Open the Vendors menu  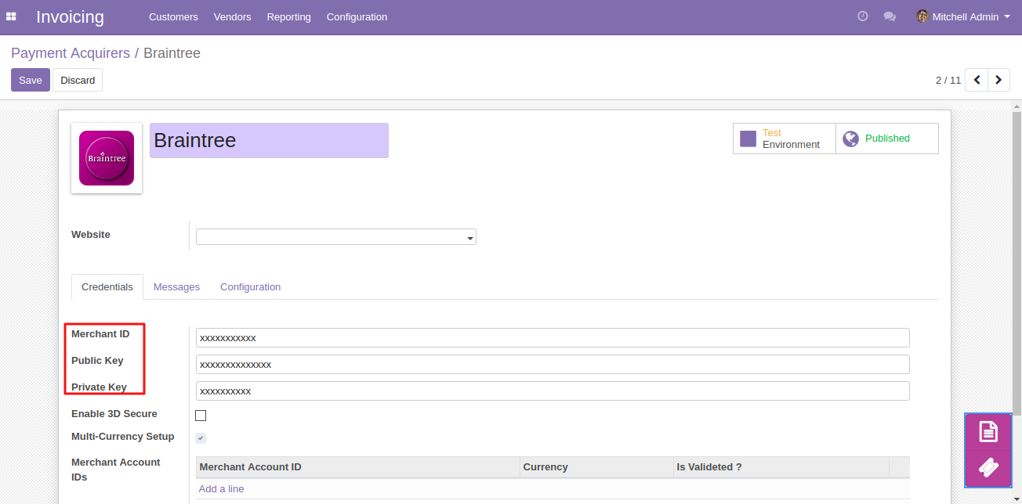pos(232,16)
